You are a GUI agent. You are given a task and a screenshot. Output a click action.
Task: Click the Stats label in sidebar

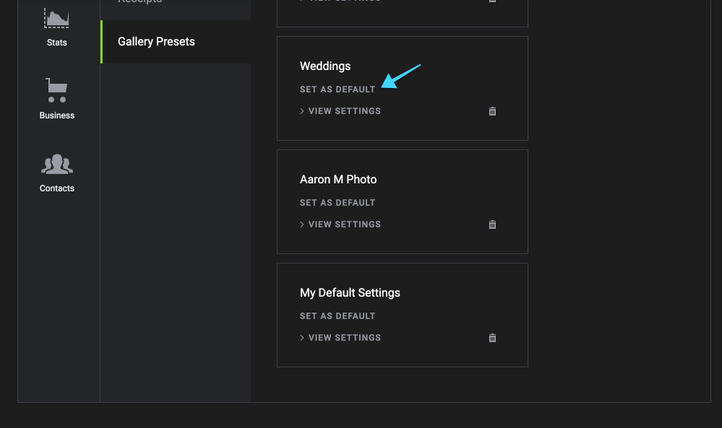(56, 43)
